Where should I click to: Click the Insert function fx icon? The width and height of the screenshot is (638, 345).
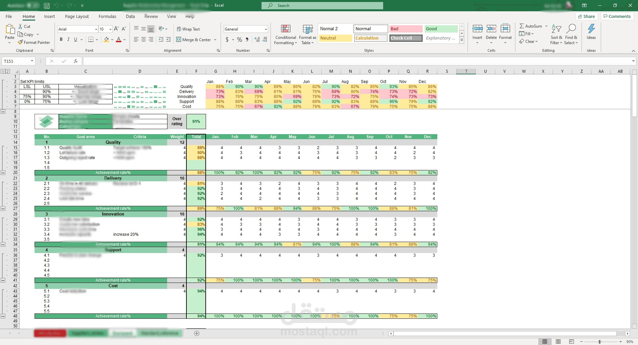[x=76, y=61]
